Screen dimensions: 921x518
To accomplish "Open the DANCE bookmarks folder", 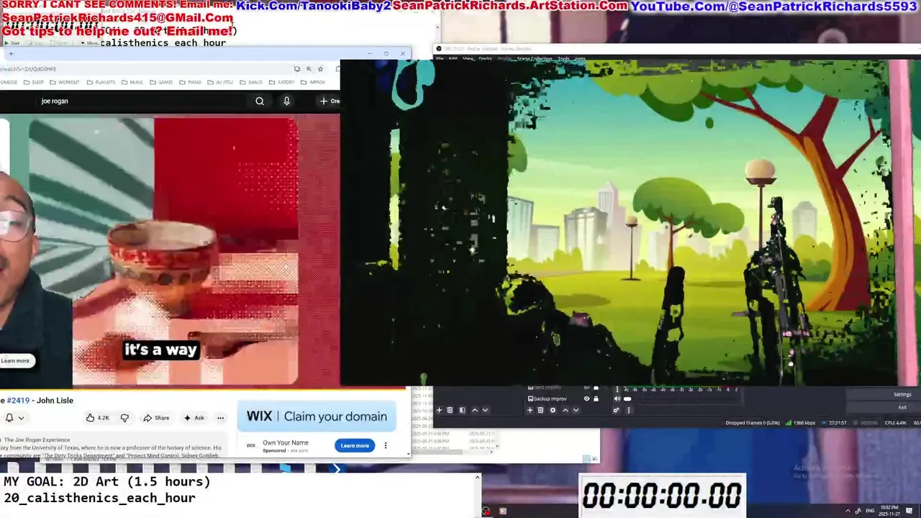I will click(x=251, y=82).
